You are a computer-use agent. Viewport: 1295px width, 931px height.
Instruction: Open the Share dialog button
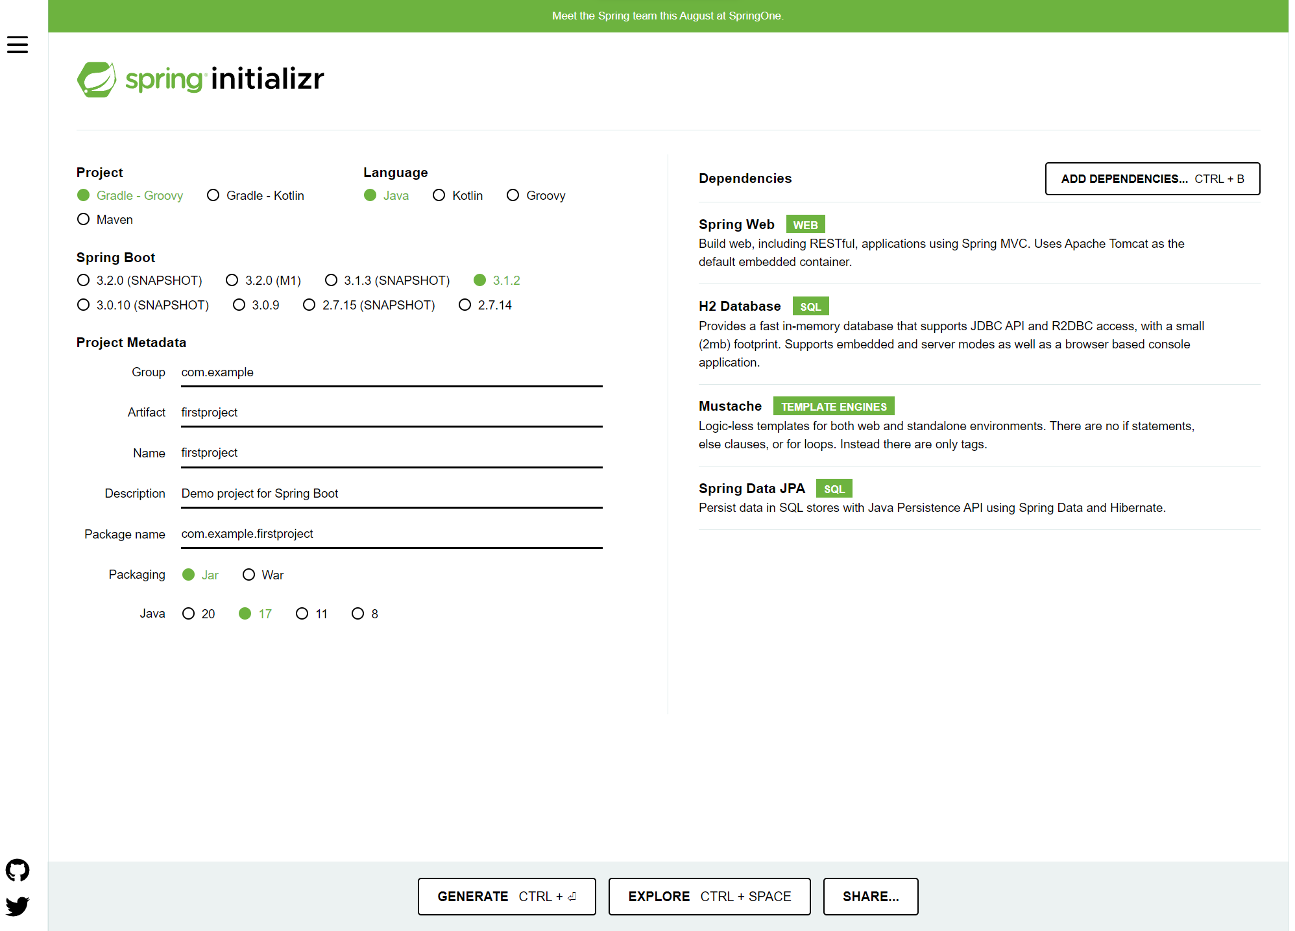[x=870, y=896]
